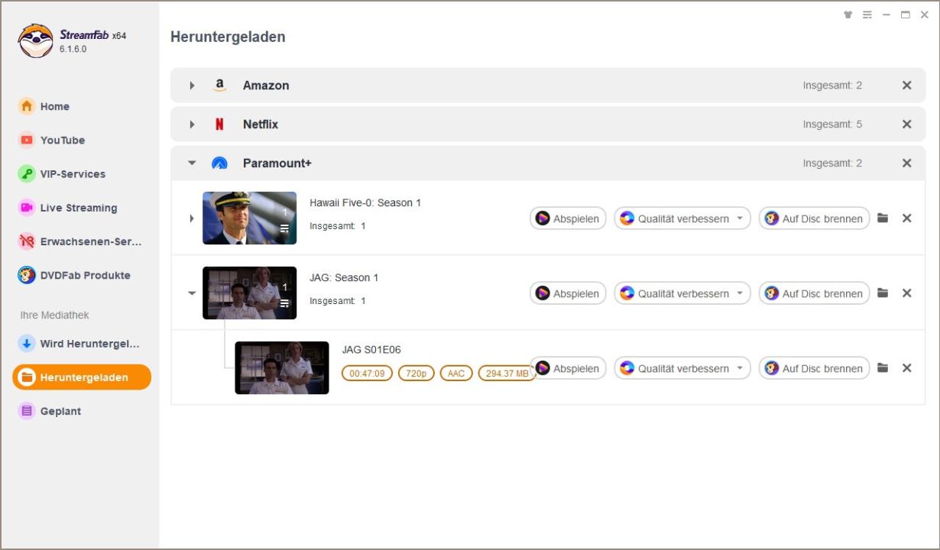
Task: Expand the Amazon group
Action: [x=192, y=86]
